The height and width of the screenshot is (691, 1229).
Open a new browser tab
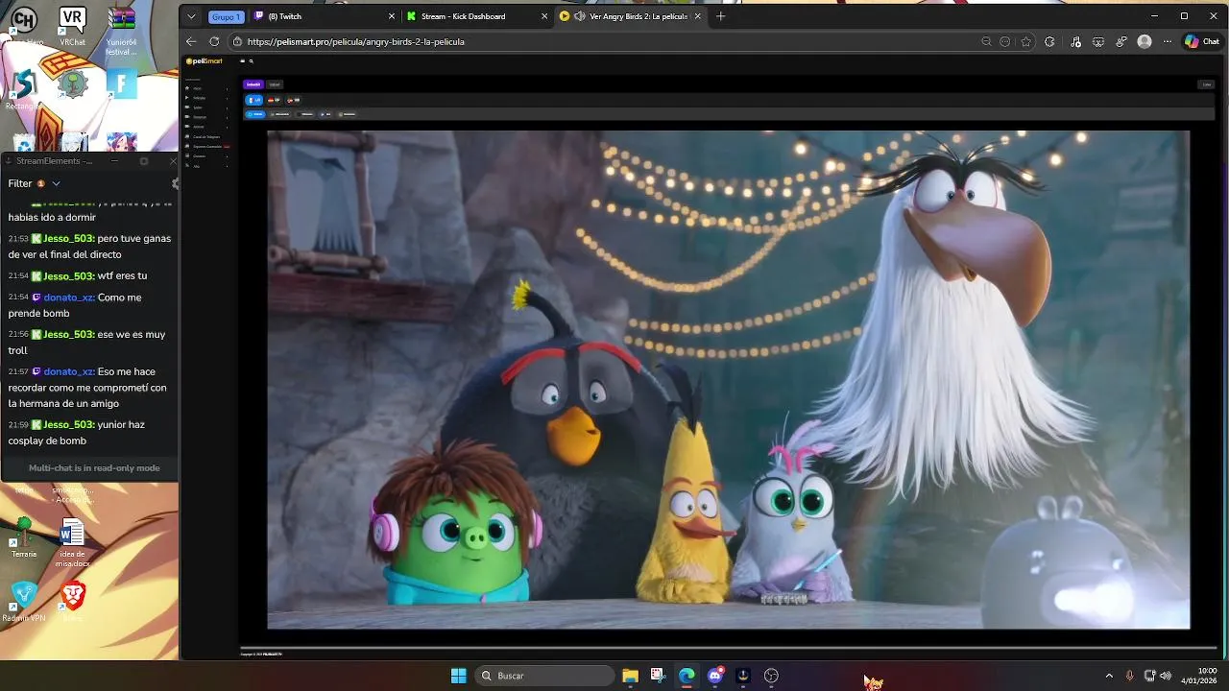pyautogui.click(x=721, y=16)
